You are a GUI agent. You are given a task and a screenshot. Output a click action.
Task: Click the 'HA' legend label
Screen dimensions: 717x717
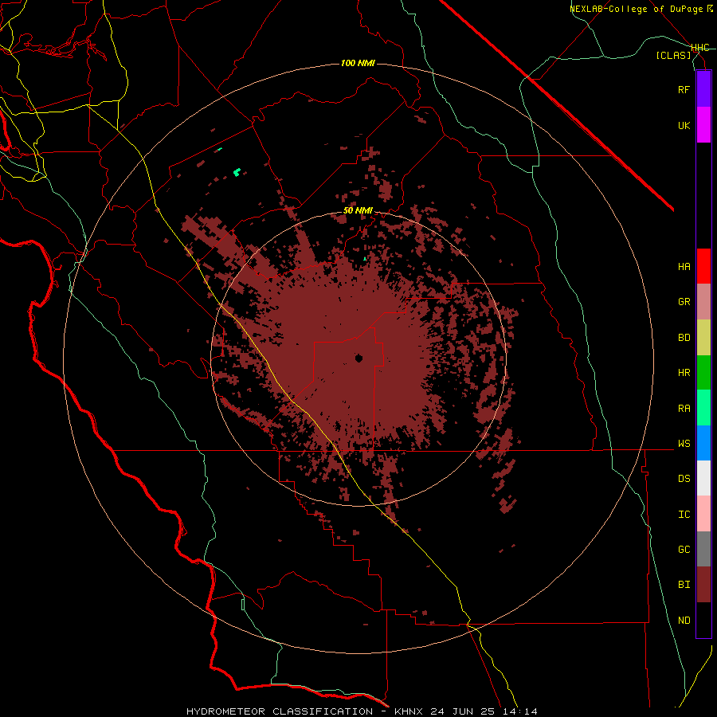684,267
